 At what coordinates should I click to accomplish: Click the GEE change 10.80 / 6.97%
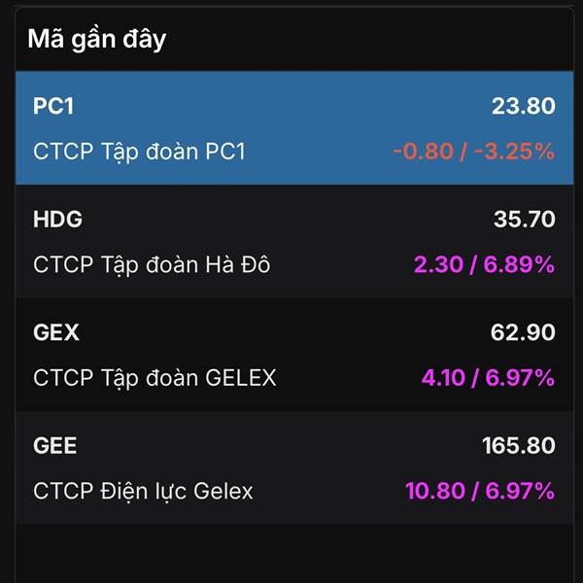[x=479, y=492]
